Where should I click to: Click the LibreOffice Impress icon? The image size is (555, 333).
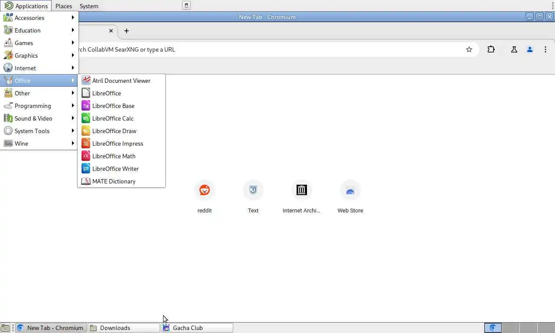point(86,144)
